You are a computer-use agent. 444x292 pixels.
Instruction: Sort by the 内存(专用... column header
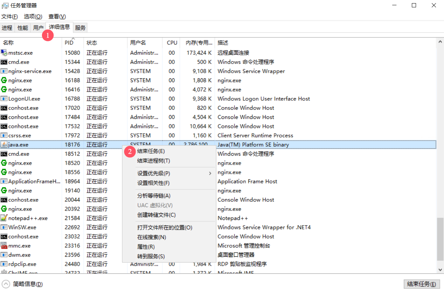198,43
